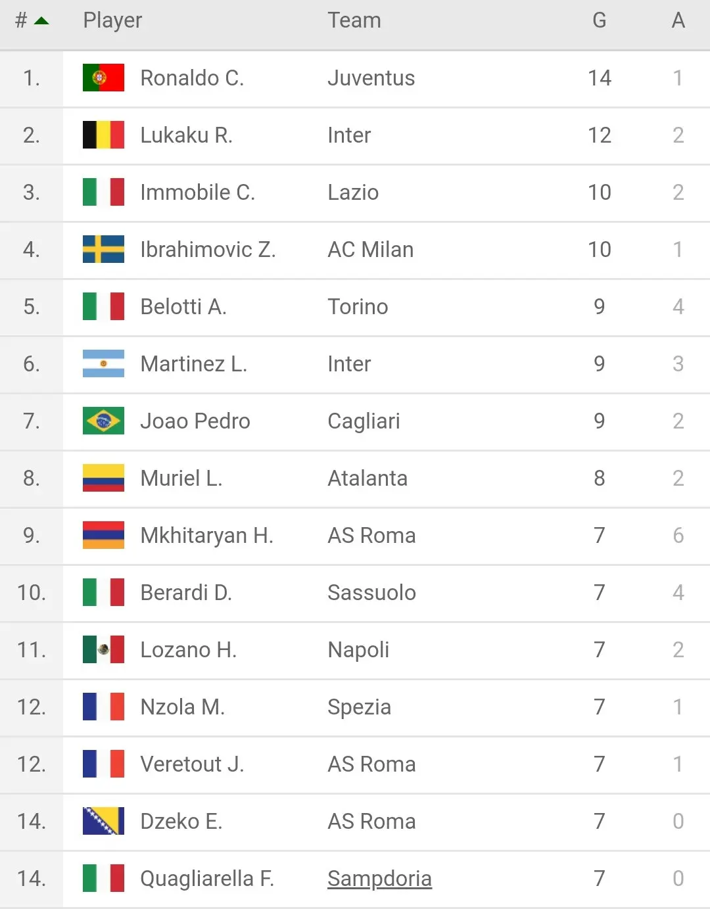This screenshot has height=909, width=710.
Task: Click the Mexico flag beside Lozano H.
Action: click(103, 649)
